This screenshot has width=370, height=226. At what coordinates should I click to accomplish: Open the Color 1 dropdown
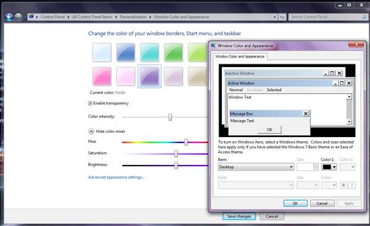328,167
